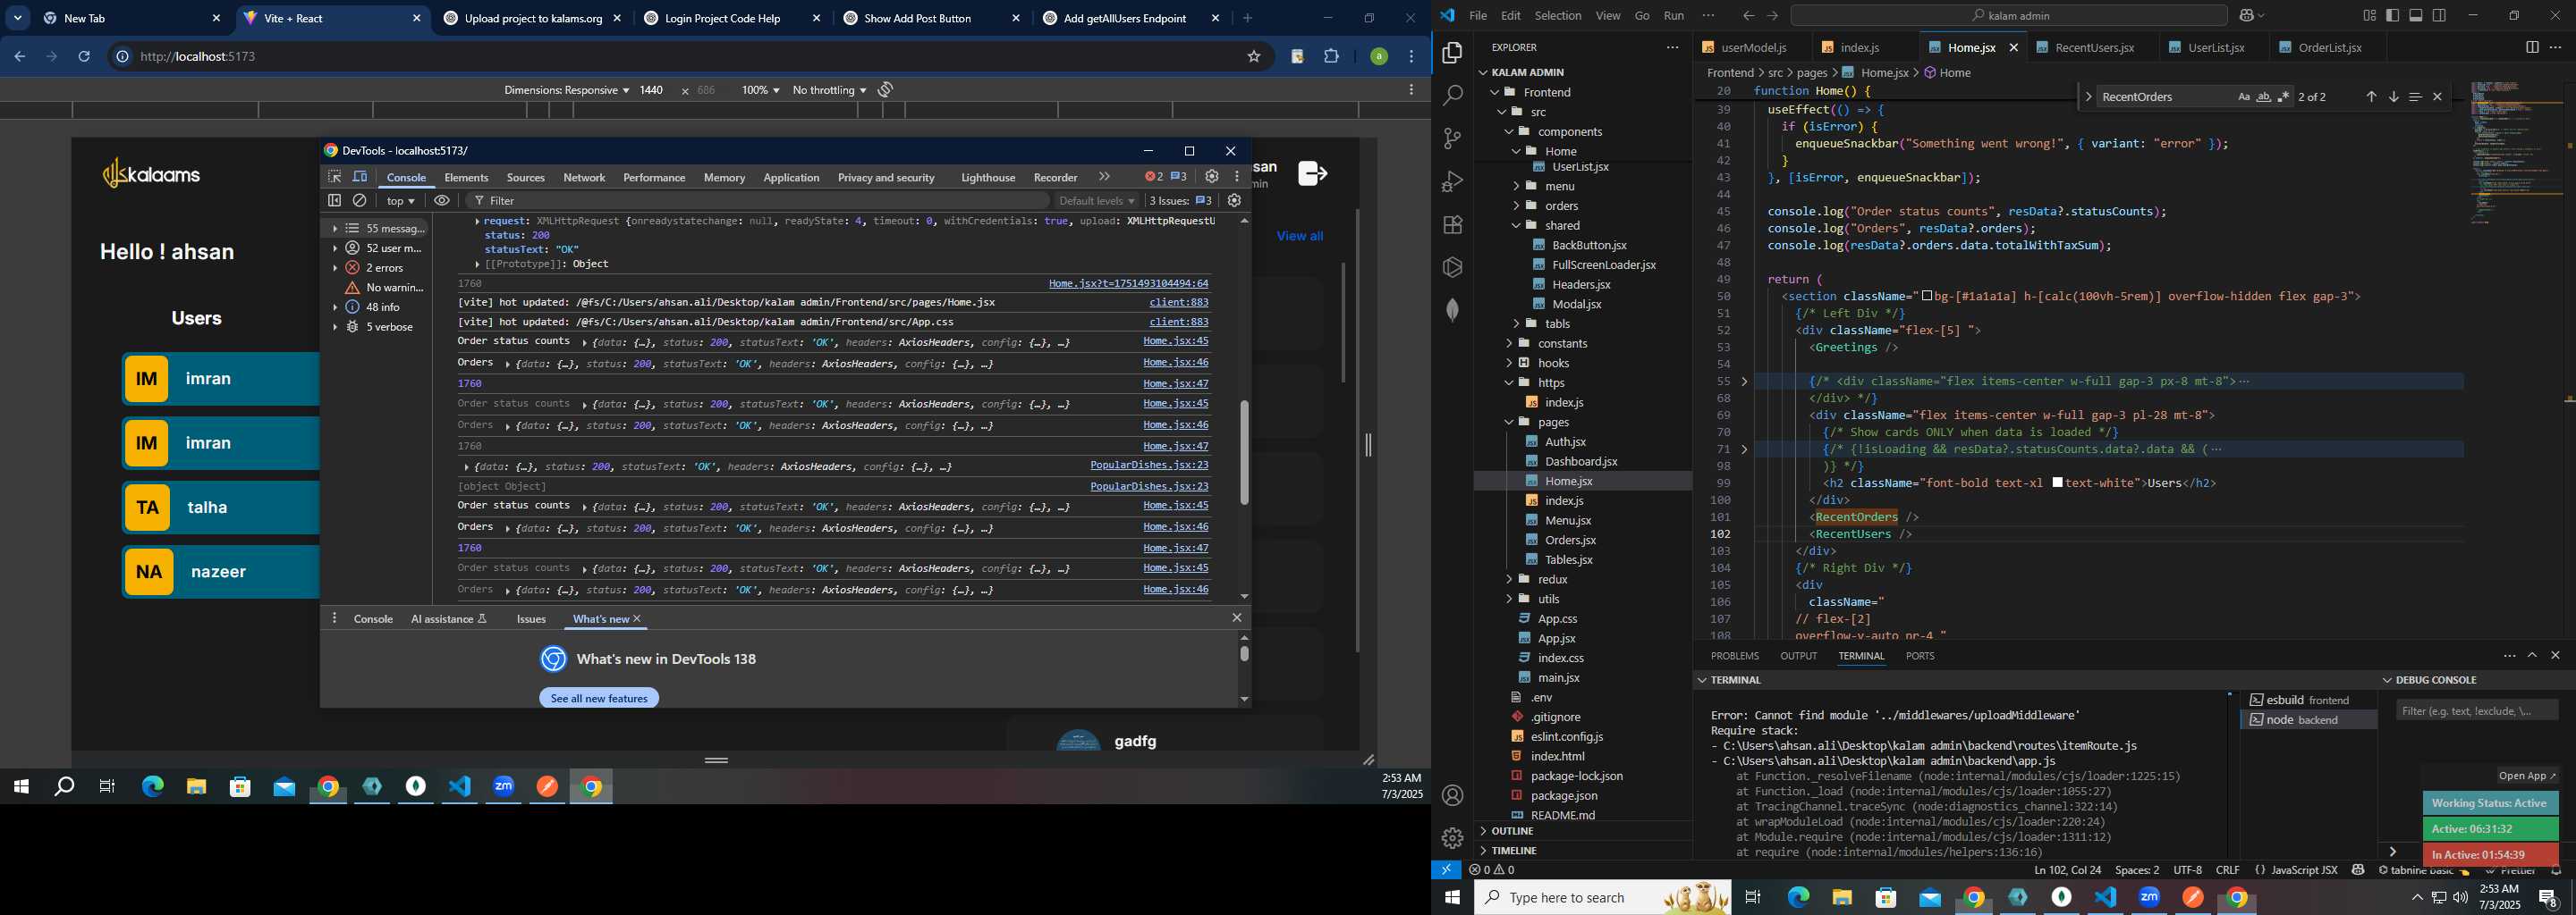Open No throttling dropdown

tap(829, 90)
